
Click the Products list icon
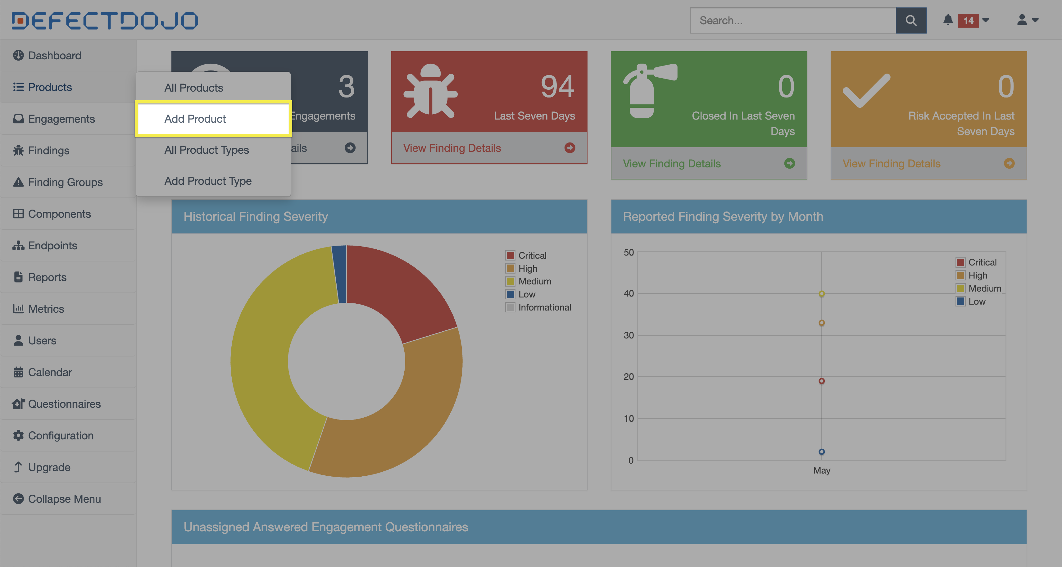click(18, 87)
